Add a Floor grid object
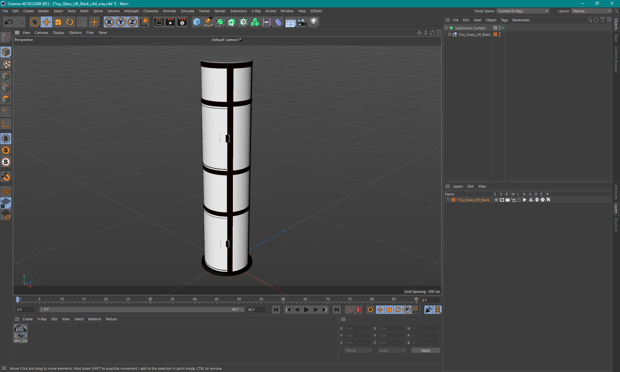Screen dimensions: 620x372 290,22
